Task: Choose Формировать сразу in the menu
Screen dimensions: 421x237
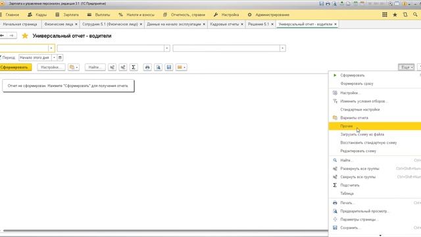Action: [x=375, y=84]
